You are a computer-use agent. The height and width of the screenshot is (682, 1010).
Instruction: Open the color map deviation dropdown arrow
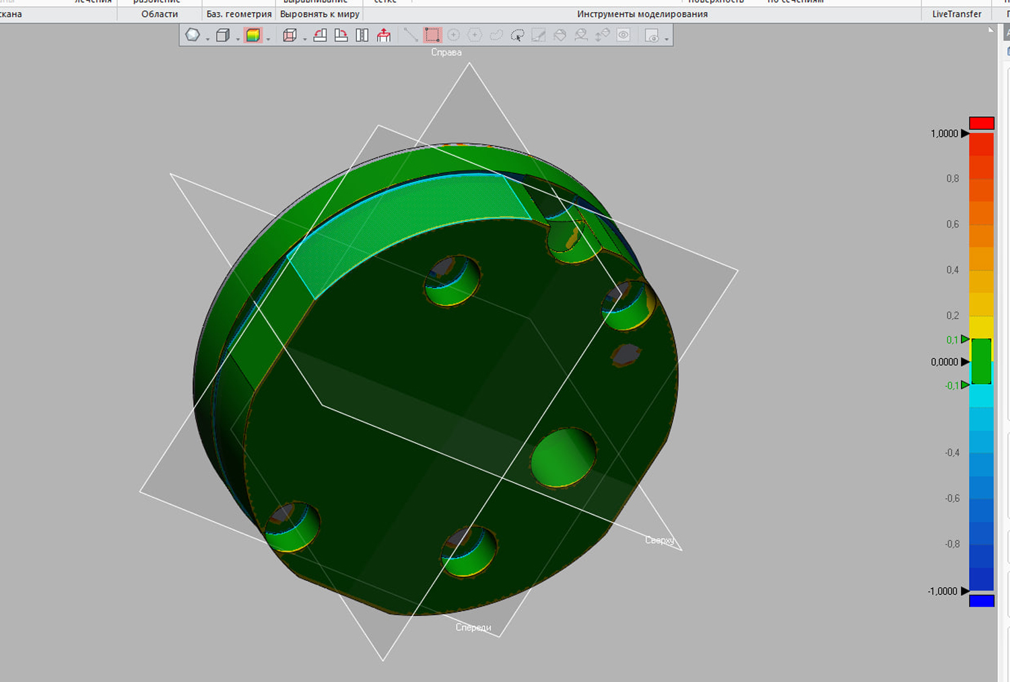click(268, 39)
